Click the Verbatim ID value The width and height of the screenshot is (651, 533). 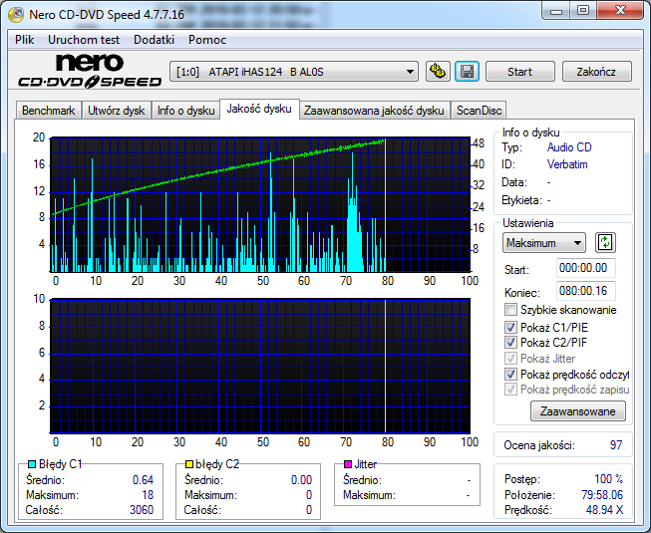click(x=567, y=164)
